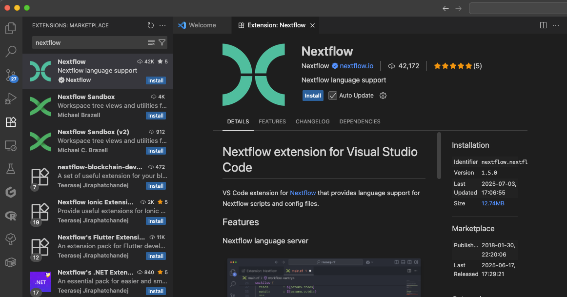Open the Testing flask icon
The image size is (567, 297).
(x=10, y=168)
